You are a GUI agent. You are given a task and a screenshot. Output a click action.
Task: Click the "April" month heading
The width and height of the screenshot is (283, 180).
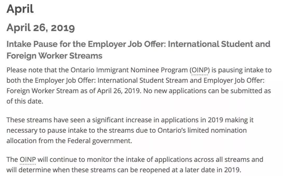(20, 9)
